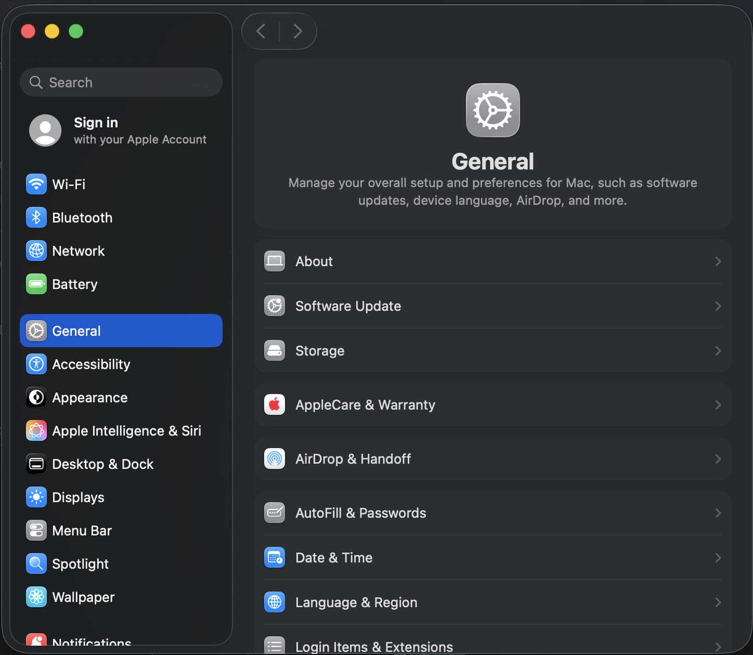753x655 pixels.
Task: Click the Accessibility icon
Action: (x=36, y=364)
